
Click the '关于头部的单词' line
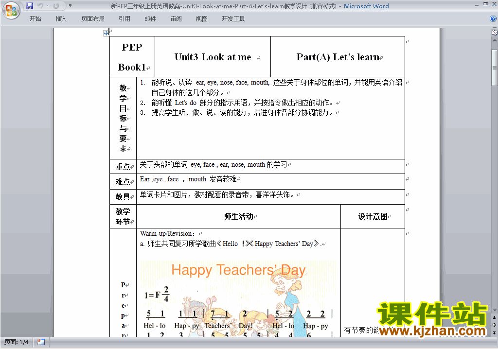click(x=213, y=164)
